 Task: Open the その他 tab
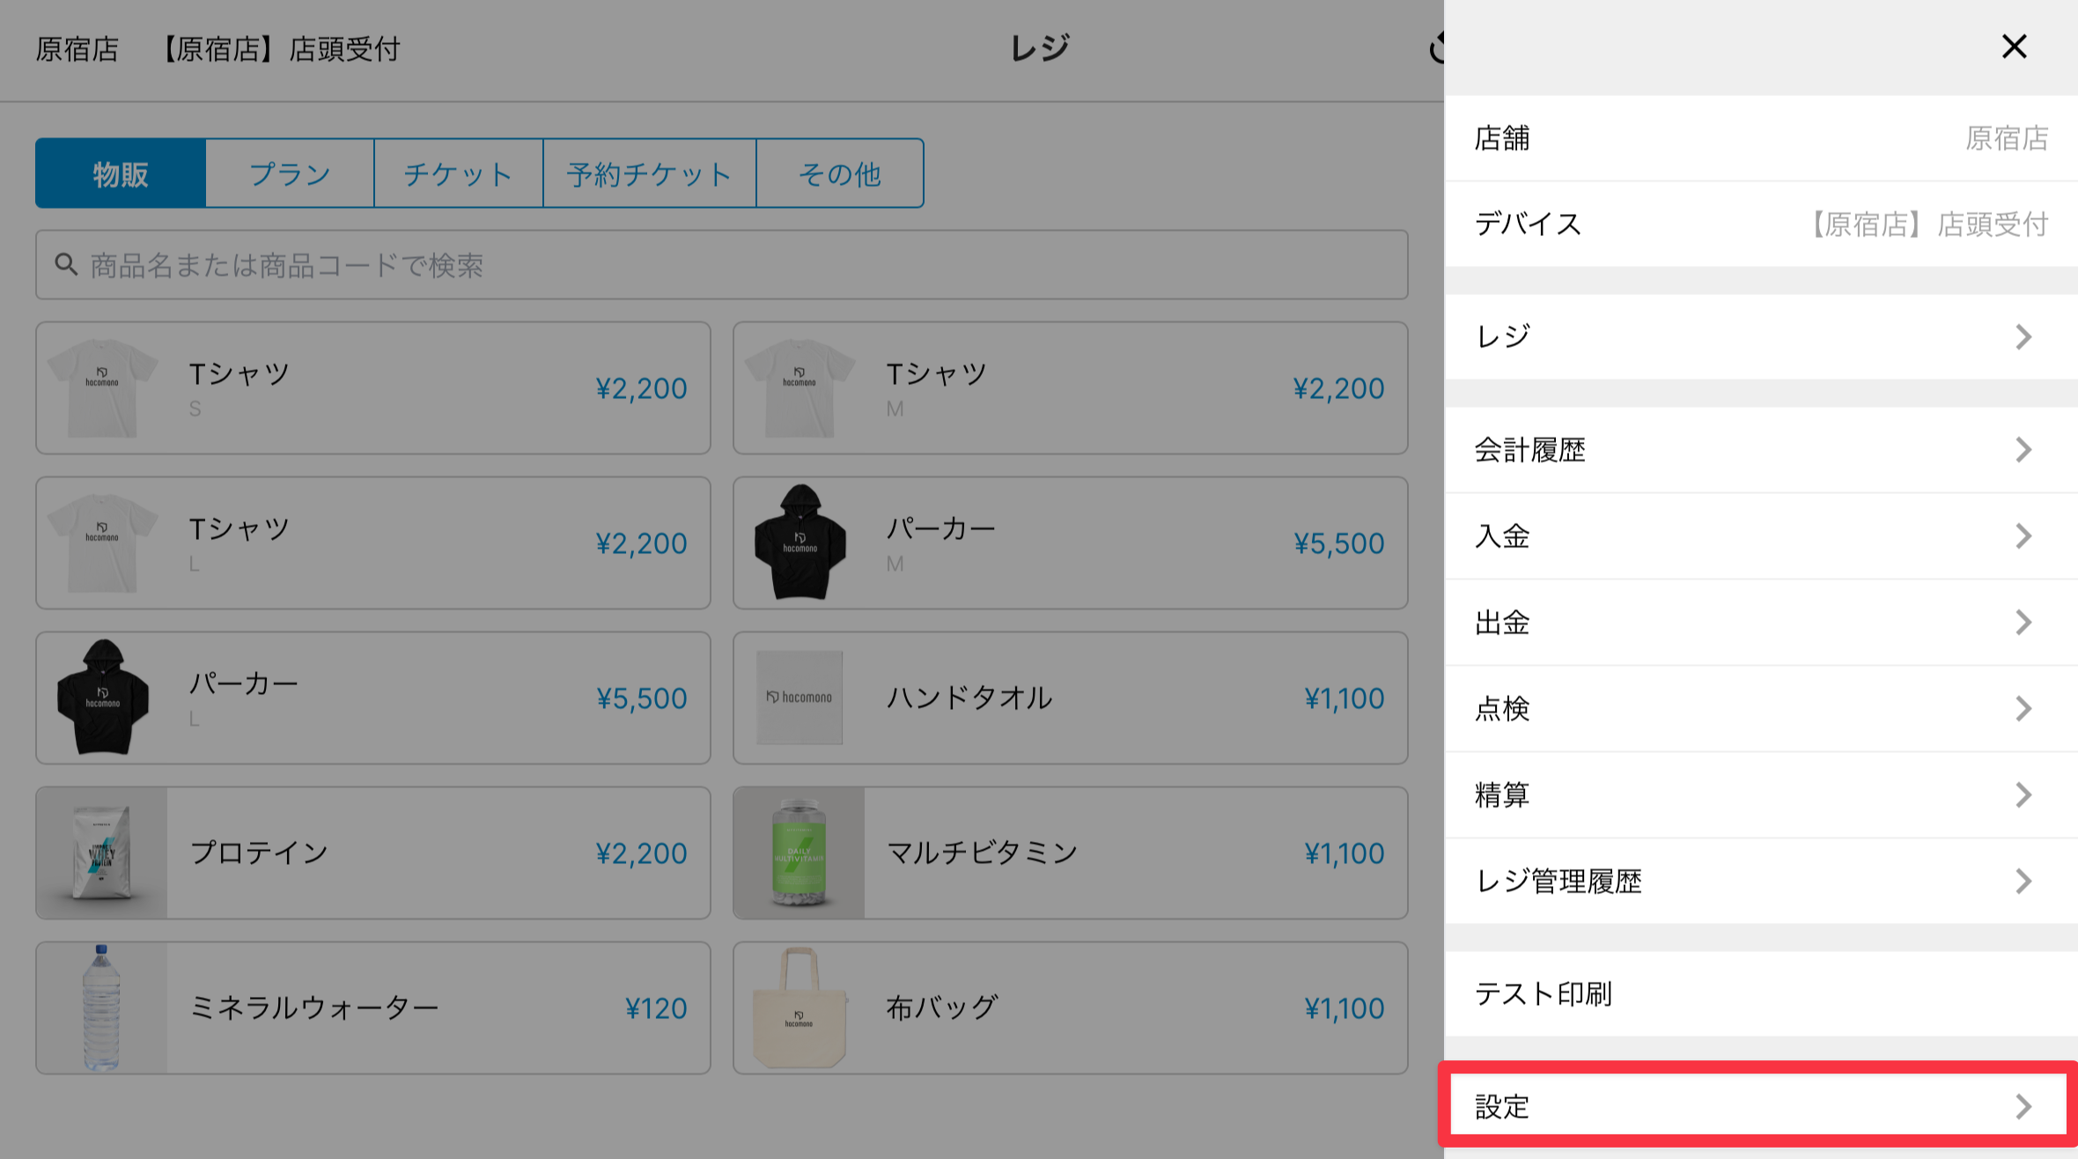(x=839, y=173)
